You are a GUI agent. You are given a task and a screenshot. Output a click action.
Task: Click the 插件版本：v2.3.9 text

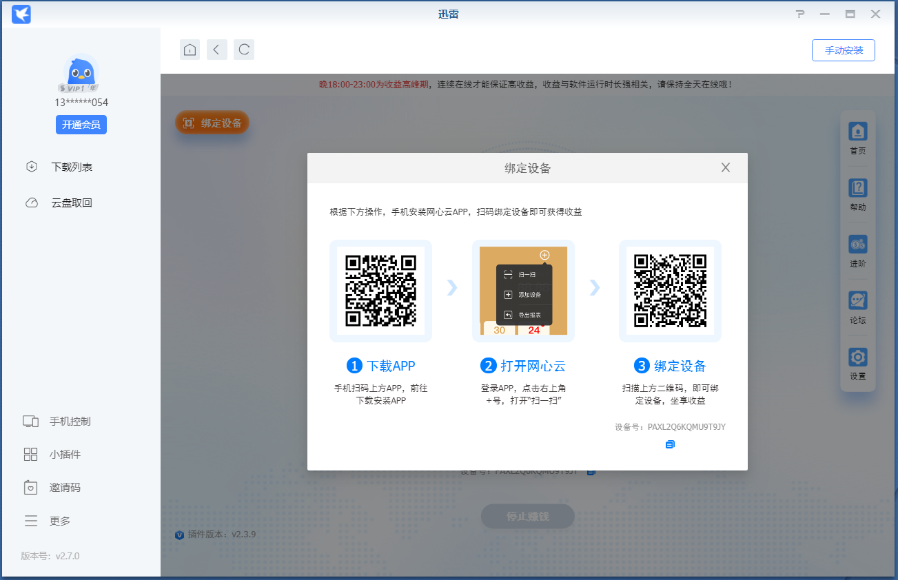[x=221, y=534]
